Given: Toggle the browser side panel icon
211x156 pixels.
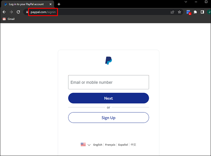Looking at the screenshot, I should tap(202, 12).
